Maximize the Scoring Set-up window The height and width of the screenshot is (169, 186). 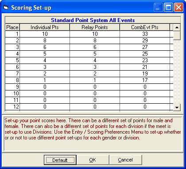(168, 7)
